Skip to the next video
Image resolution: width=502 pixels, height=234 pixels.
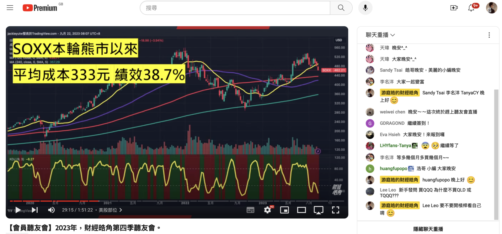35,210
